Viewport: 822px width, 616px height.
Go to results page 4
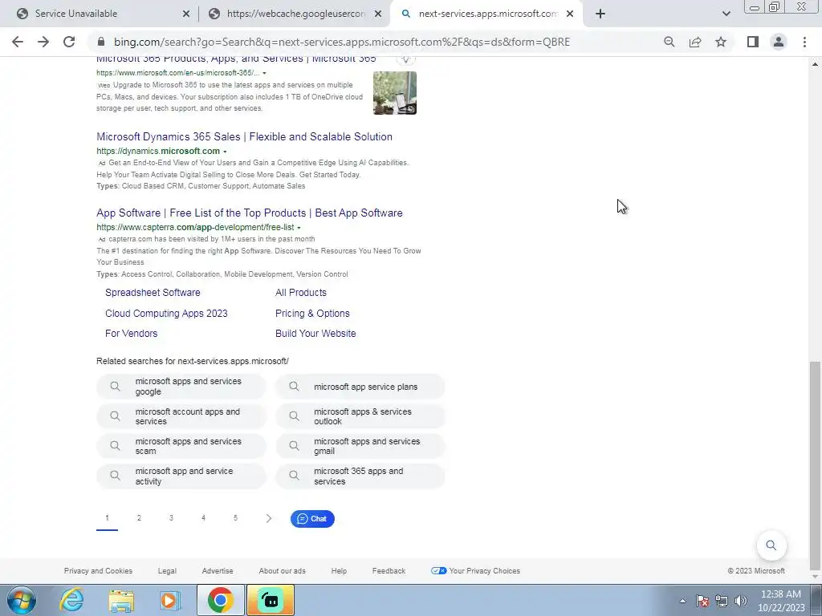pos(203,518)
